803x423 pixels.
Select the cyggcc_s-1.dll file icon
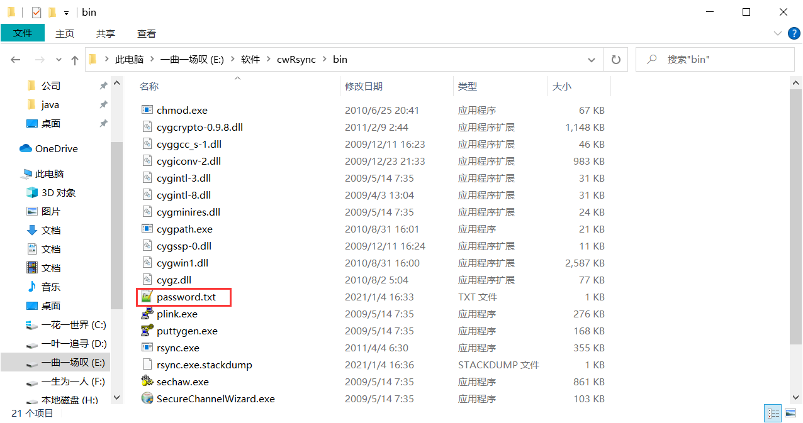(x=147, y=144)
